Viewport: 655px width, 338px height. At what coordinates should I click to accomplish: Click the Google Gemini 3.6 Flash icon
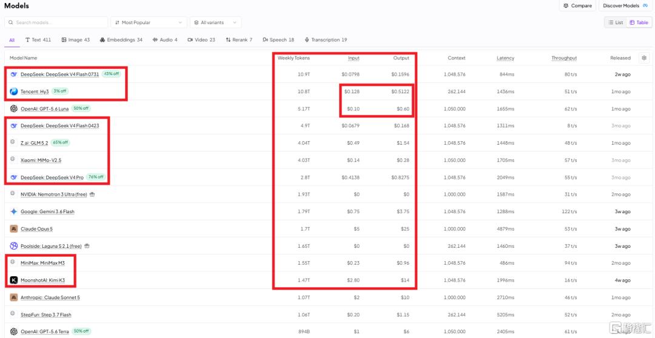click(14, 211)
